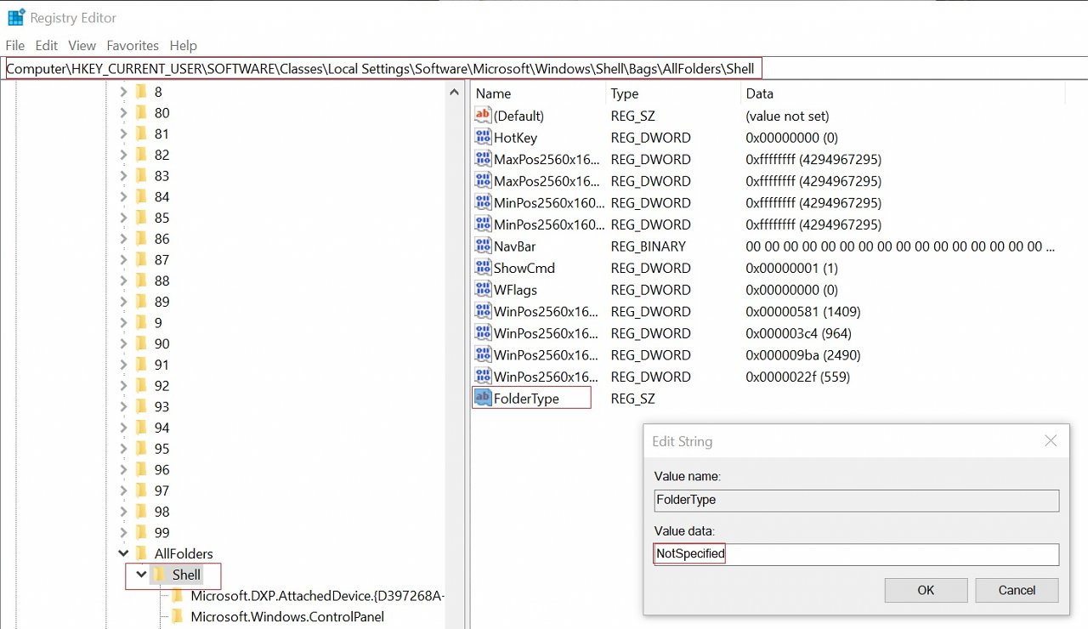The width and height of the screenshot is (1088, 629).
Task: Collapse the Shell key
Action: click(x=141, y=575)
